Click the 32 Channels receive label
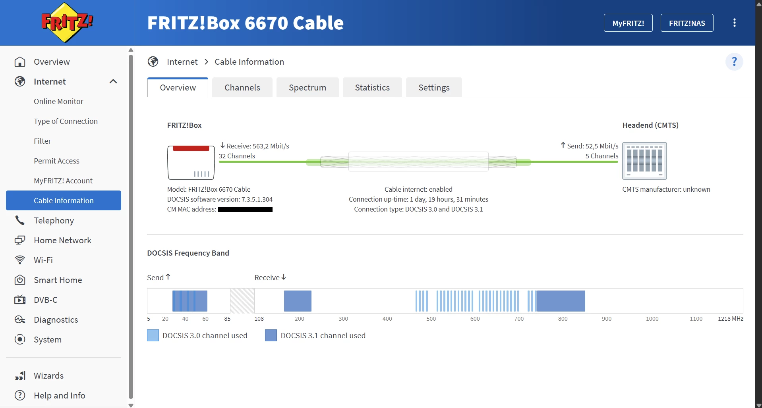This screenshot has height=408, width=762. pos(237,156)
